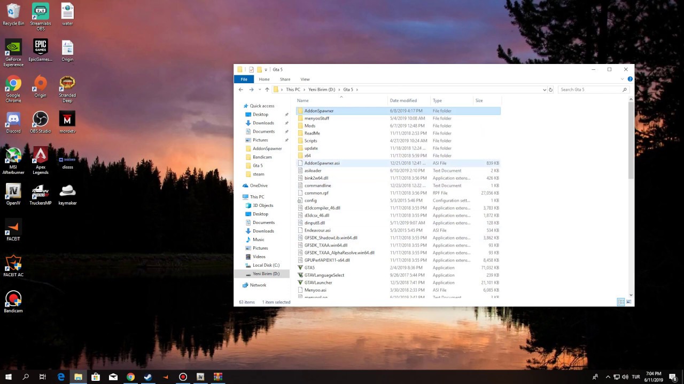Open the address bar history dropdown

(x=545, y=90)
